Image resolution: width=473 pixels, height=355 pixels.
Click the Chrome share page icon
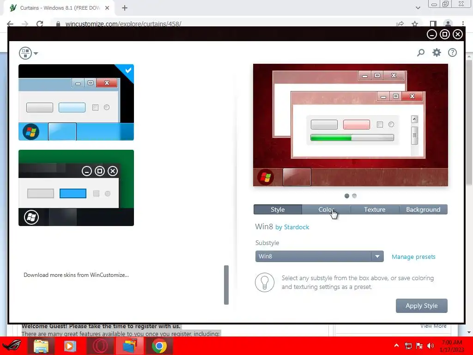(400, 24)
